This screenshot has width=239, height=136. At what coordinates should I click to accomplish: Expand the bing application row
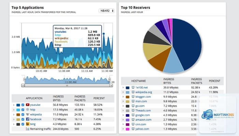point(14,124)
